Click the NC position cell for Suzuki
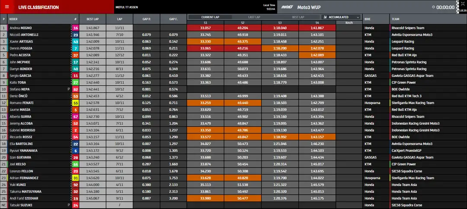The image size is (467, 209). pyautogui.click(x=4, y=205)
